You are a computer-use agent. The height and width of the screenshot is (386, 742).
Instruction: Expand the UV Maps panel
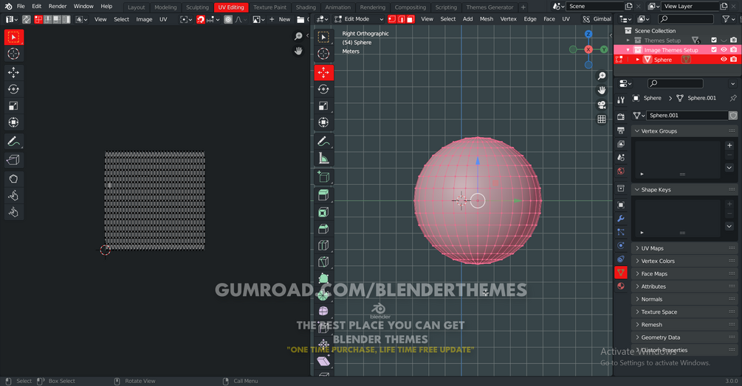(x=684, y=248)
